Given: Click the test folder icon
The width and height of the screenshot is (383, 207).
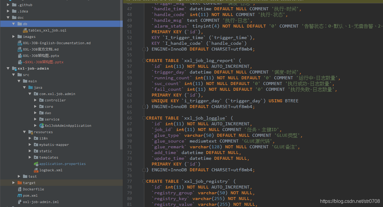Looking at the screenshot, I should coord(25,176).
